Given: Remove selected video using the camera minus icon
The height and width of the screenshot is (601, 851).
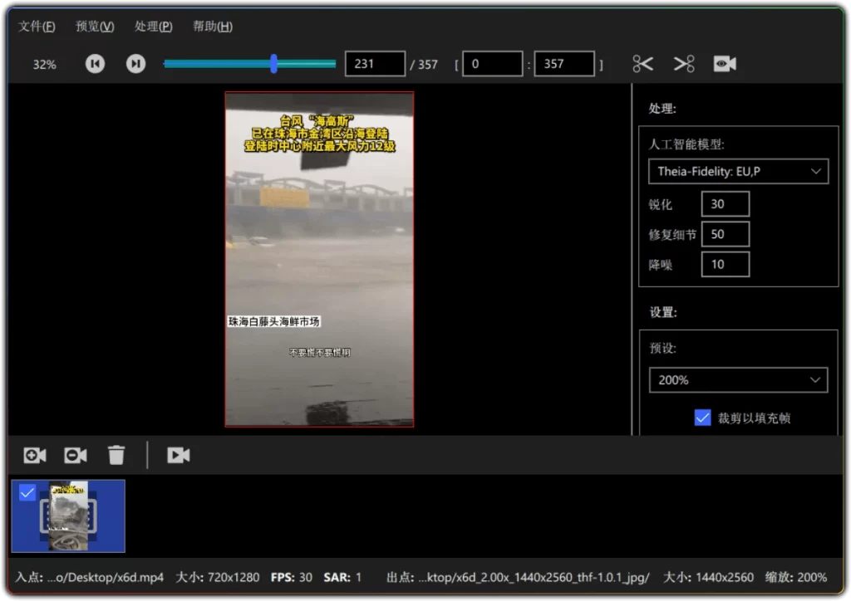Looking at the screenshot, I should pos(75,455).
